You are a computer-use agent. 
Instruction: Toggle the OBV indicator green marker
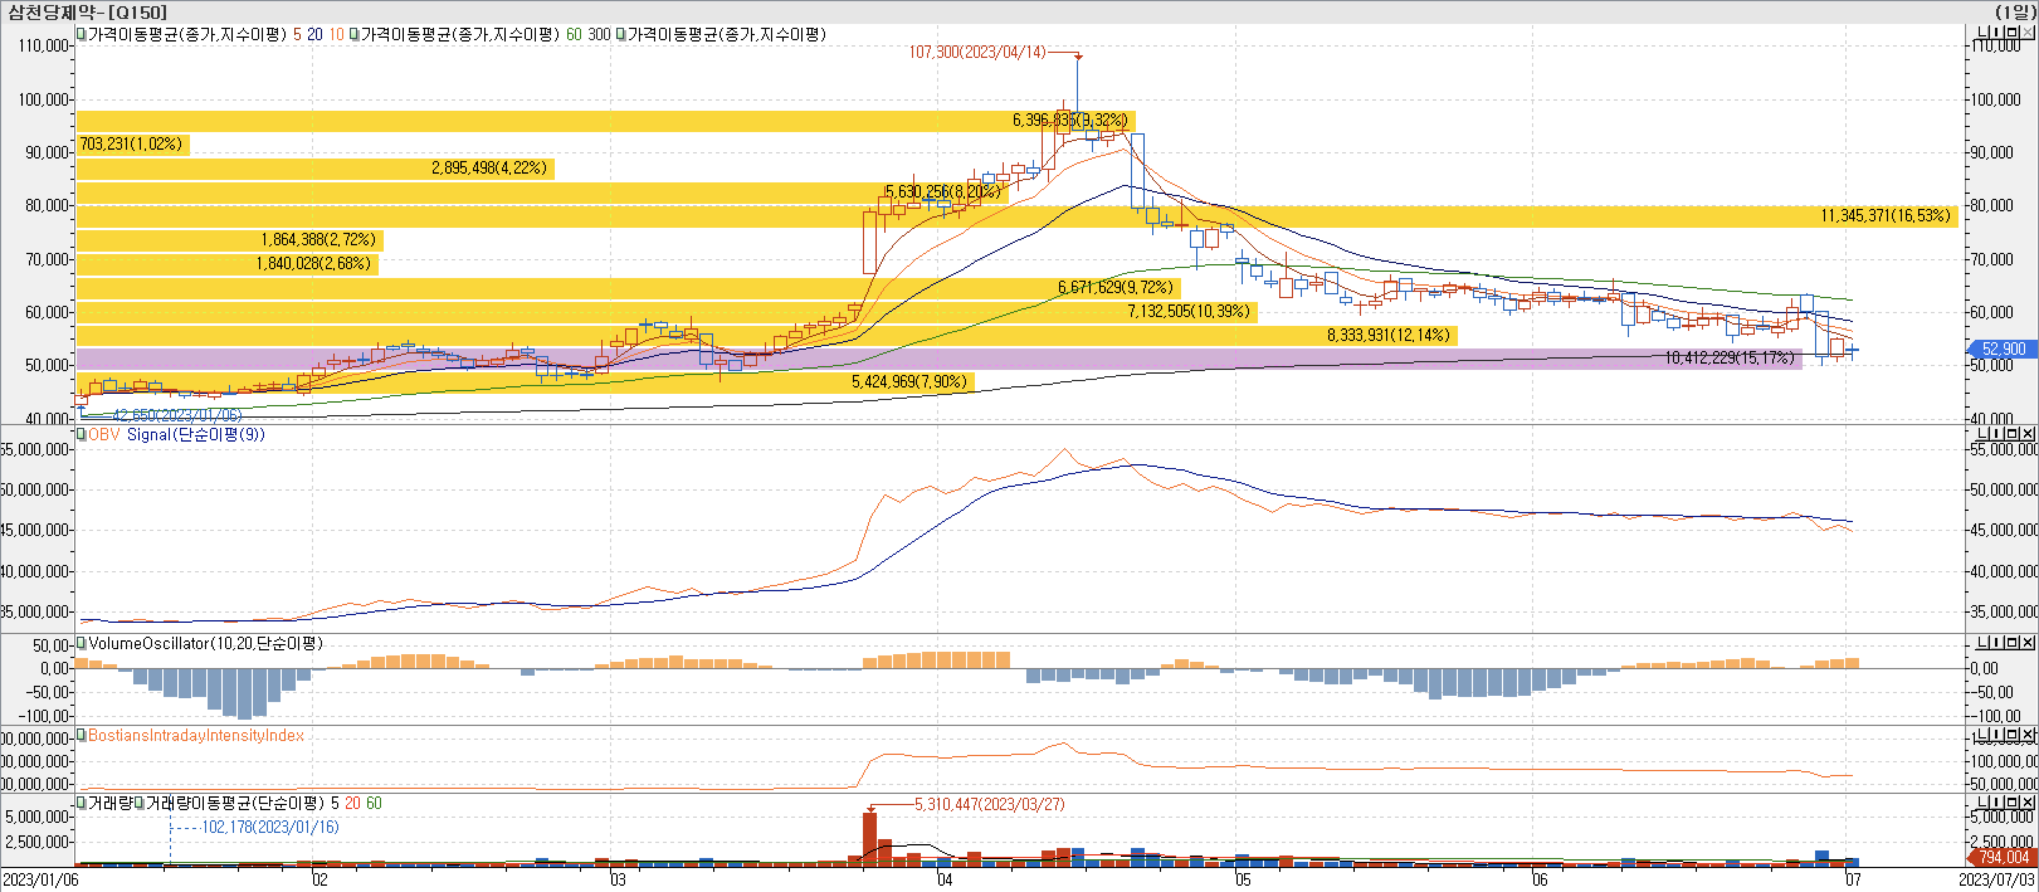point(81,433)
